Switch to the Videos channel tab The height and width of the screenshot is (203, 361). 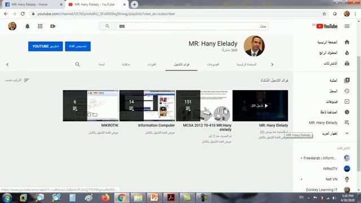[x=213, y=64]
